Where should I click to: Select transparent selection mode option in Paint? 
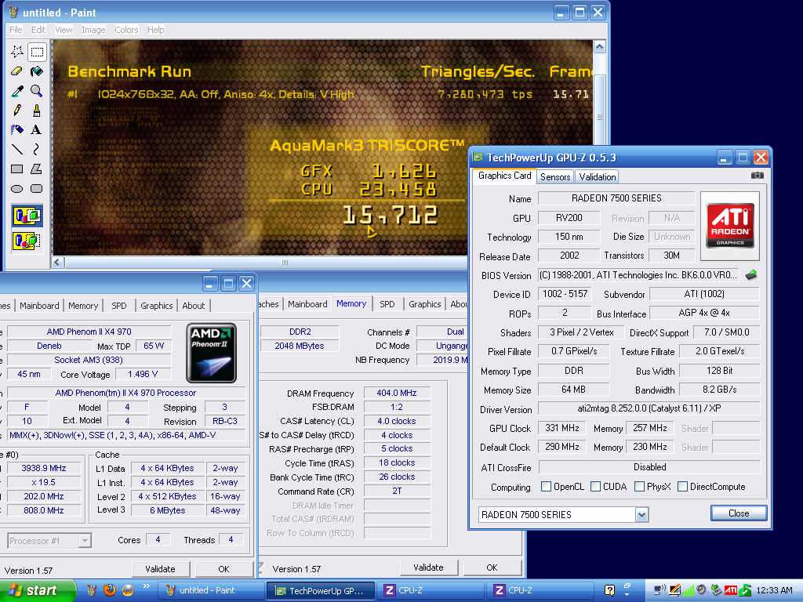click(x=27, y=240)
